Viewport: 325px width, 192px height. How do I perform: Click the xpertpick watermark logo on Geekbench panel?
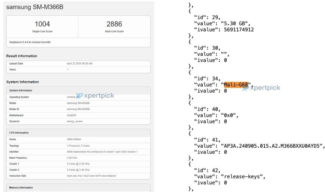(x=95, y=95)
